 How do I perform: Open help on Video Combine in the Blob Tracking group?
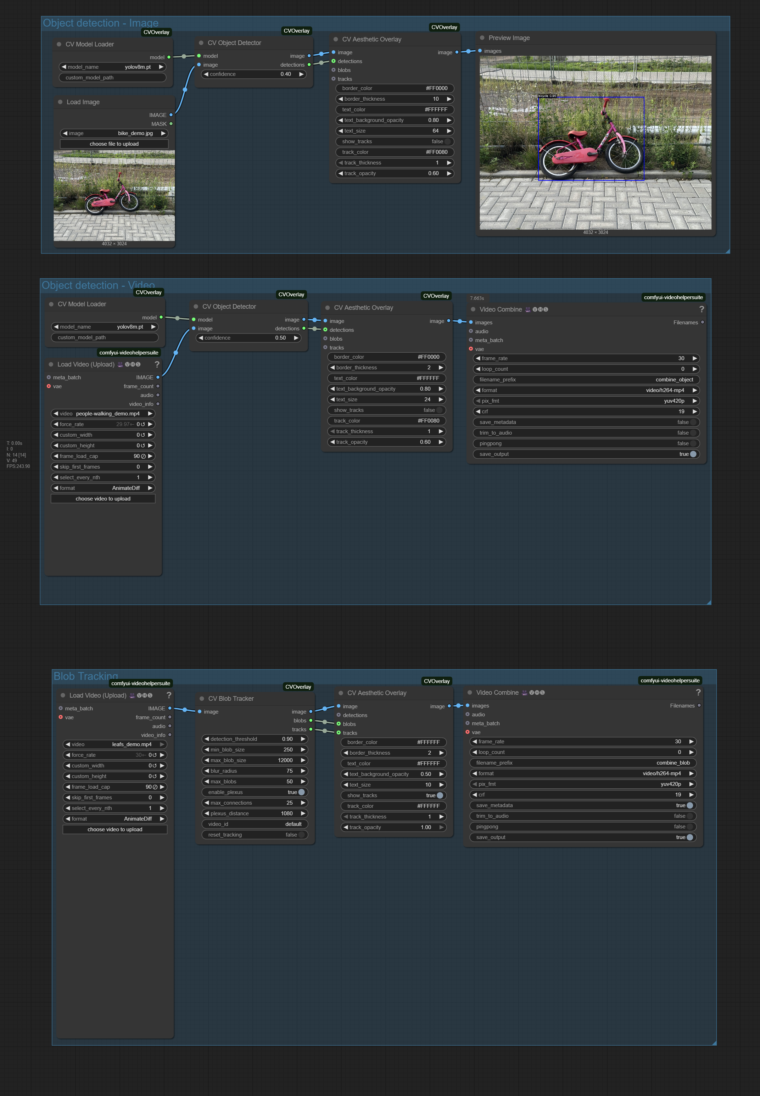pos(698,692)
